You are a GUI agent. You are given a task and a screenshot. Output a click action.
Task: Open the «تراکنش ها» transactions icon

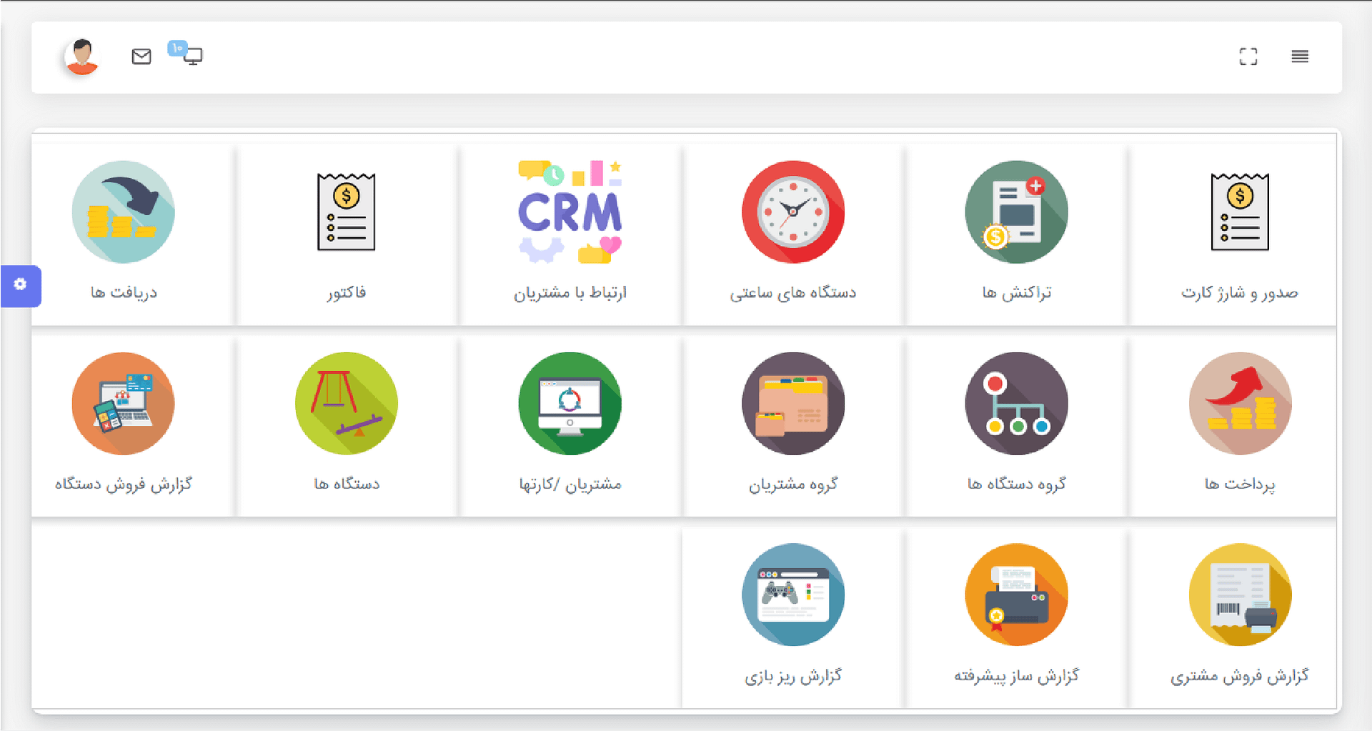(1016, 212)
